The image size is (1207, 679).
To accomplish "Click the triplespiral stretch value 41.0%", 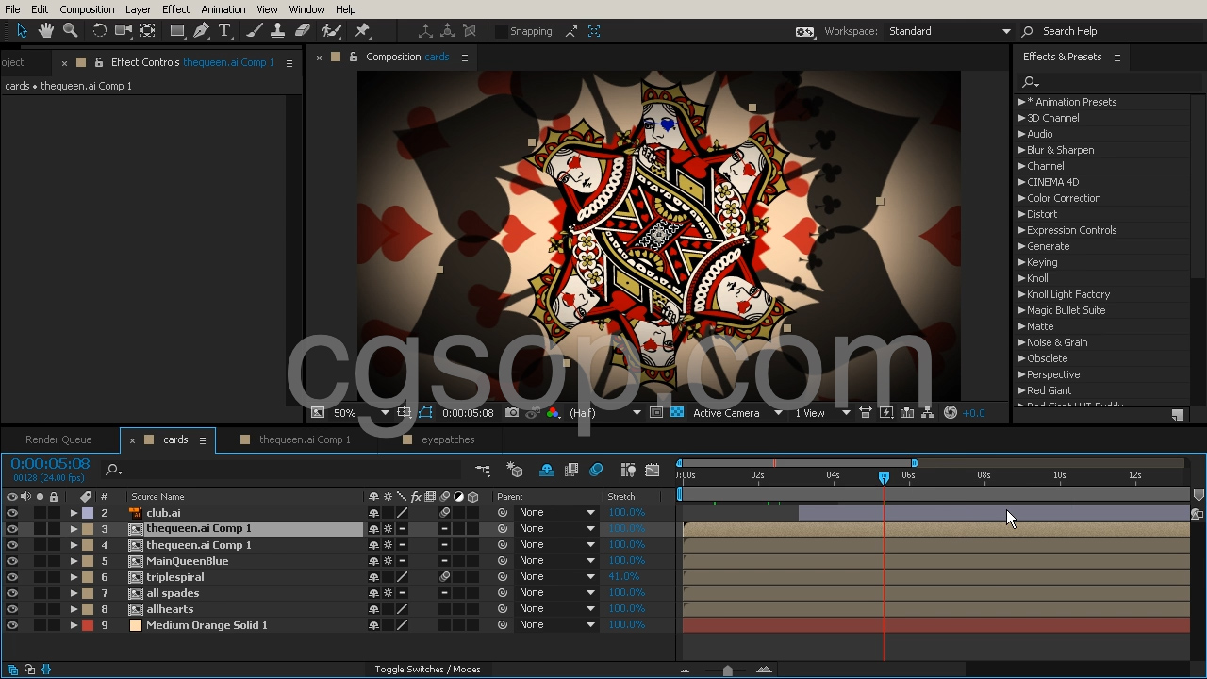I will pos(623,577).
